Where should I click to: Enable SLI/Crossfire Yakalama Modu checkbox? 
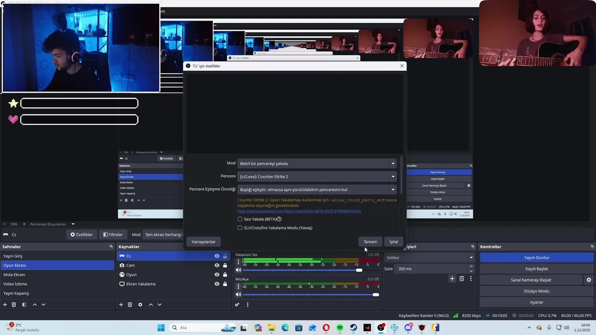[240, 228]
